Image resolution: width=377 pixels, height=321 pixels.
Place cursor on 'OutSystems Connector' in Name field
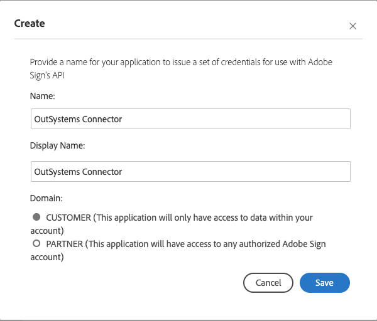tap(78, 119)
